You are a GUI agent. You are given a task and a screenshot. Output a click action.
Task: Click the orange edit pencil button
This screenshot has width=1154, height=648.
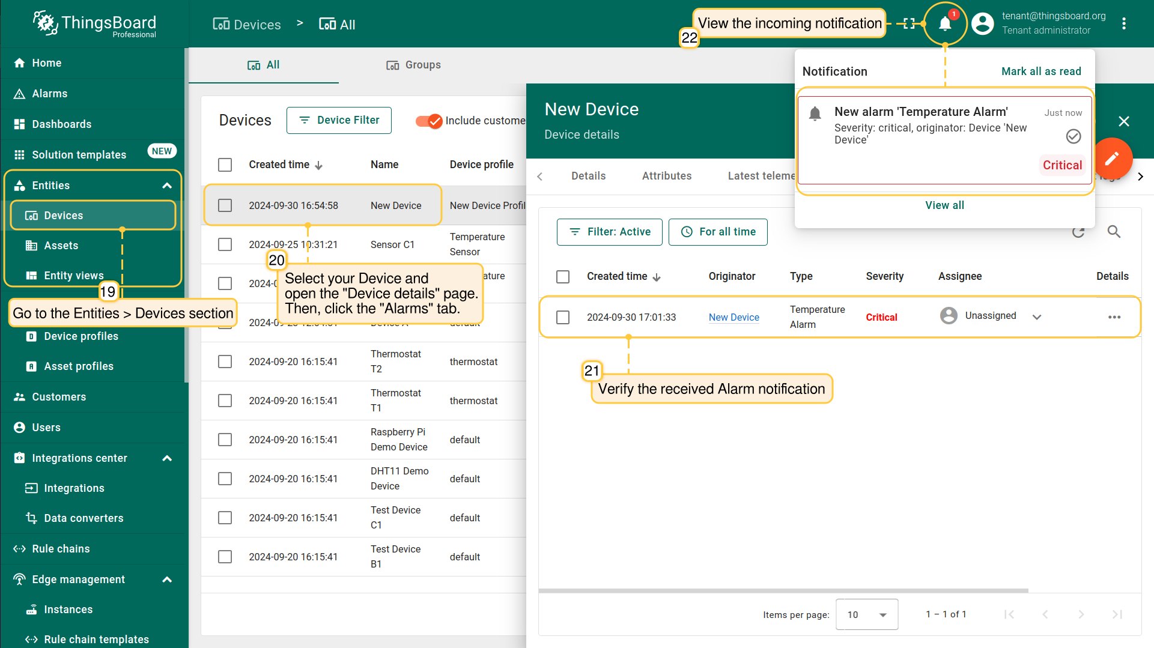(x=1112, y=159)
